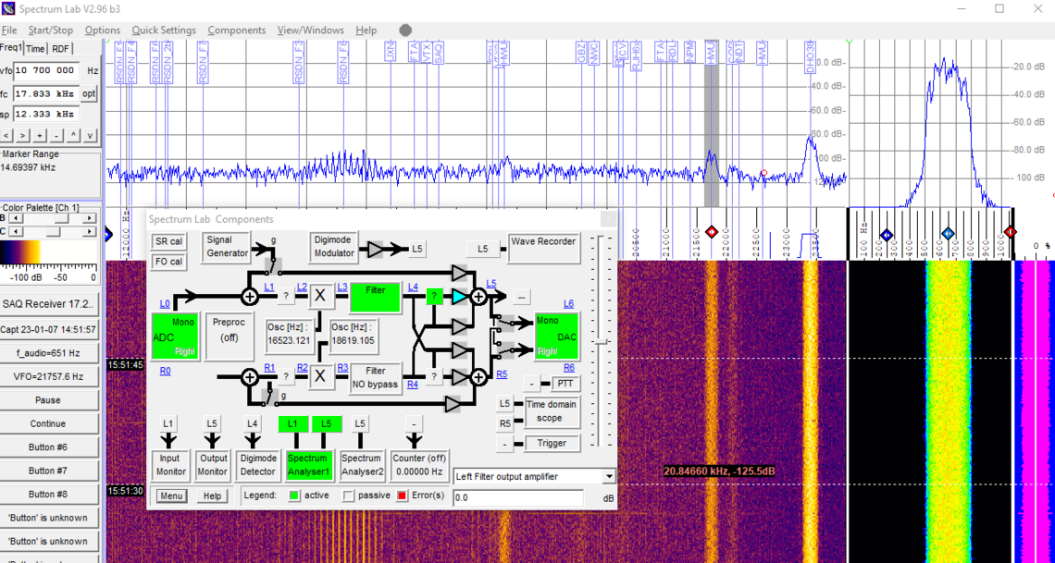The height and width of the screenshot is (563, 1055).
Task: Click the SR cal button
Action: pos(168,241)
